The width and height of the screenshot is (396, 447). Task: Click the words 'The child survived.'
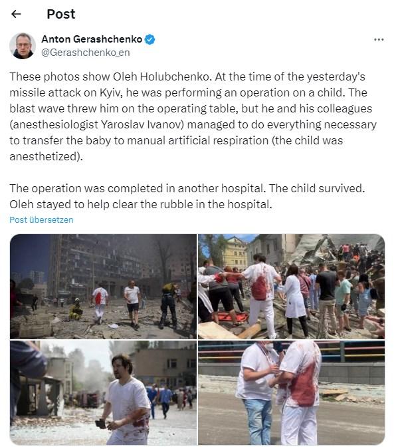(x=317, y=188)
